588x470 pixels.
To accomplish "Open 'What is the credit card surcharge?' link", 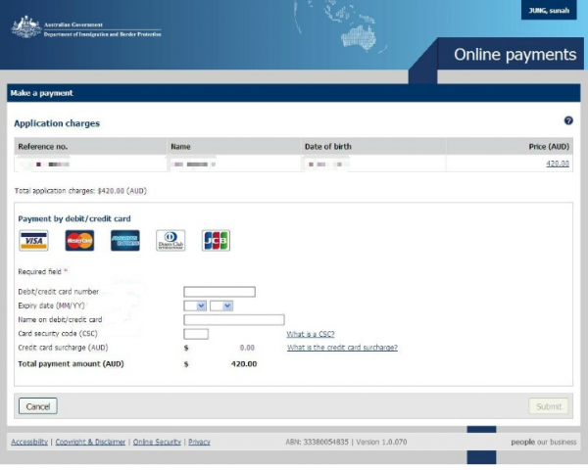I will click(x=342, y=348).
